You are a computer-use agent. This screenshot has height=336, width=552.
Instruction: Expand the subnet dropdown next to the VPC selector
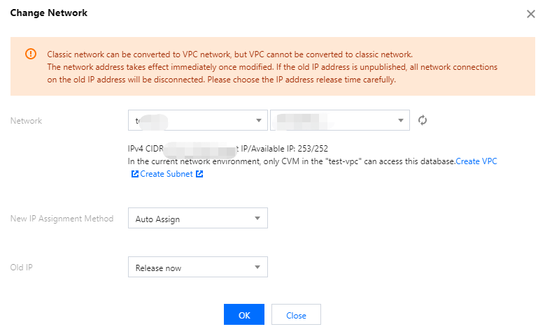[339, 120]
